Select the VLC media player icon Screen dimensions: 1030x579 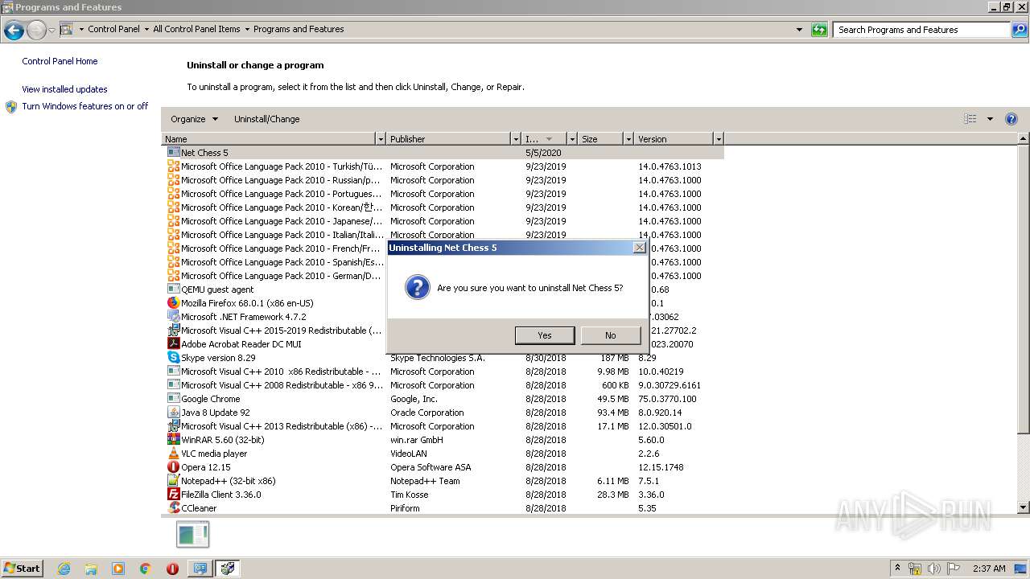tap(173, 454)
